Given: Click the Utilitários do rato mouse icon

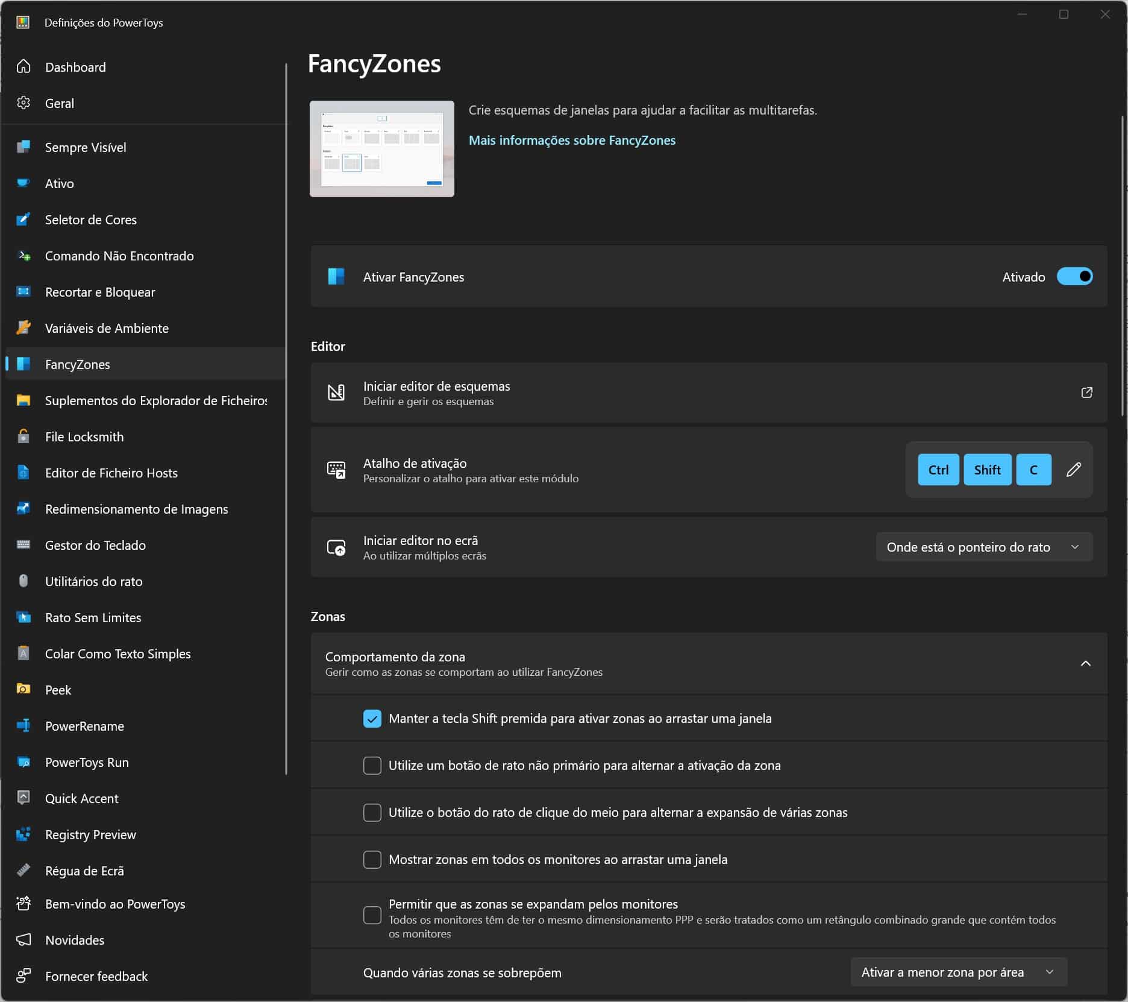Looking at the screenshot, I should coord(23,581).
